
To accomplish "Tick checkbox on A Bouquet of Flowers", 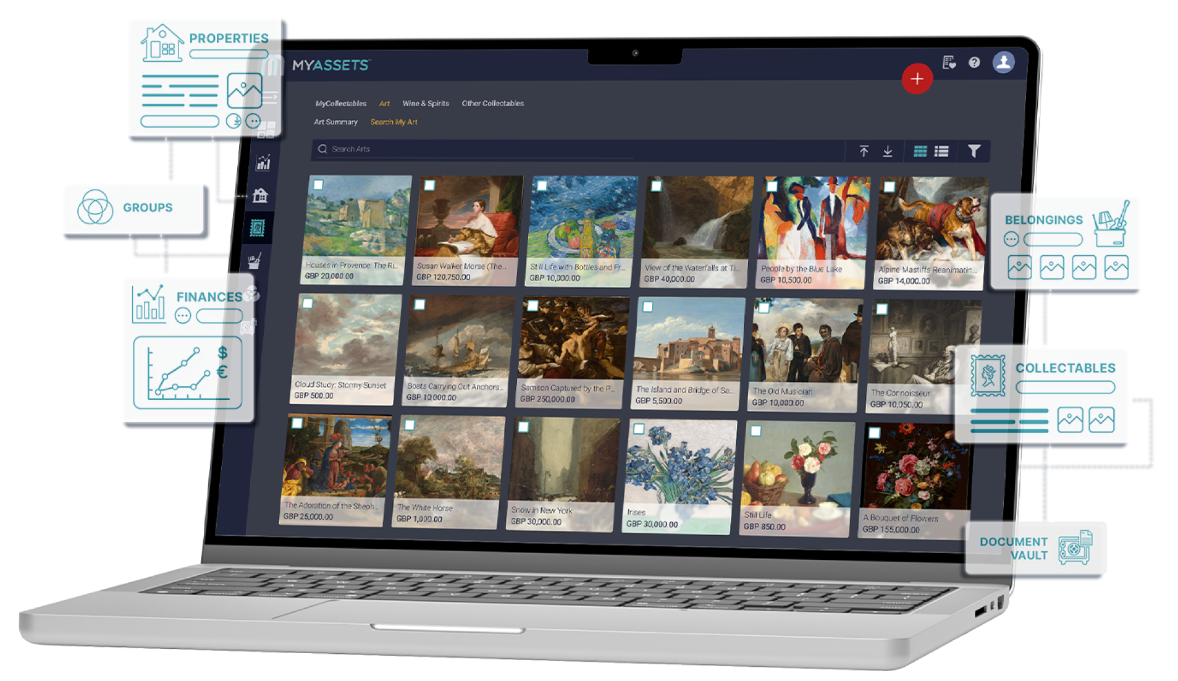I will [874, 433].
